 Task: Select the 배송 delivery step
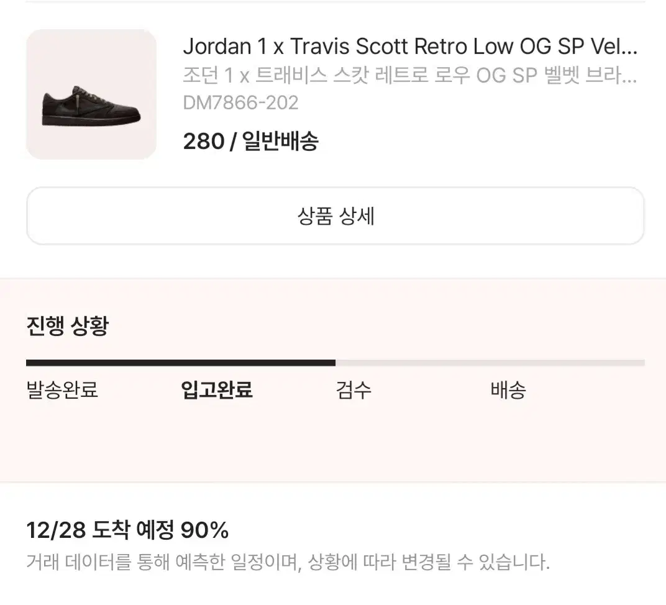(x=508, y=389)
